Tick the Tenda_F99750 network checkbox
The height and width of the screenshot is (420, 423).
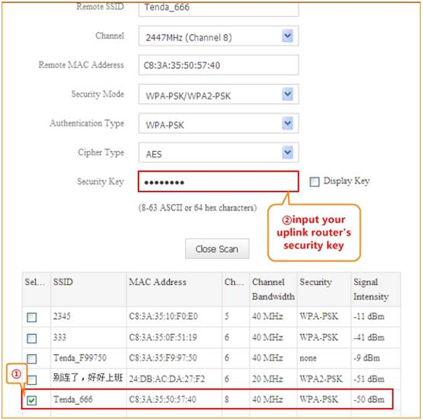click(32, 359)
